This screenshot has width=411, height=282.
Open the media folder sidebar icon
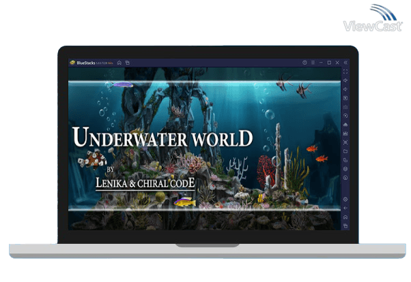(x=345, y=151)
